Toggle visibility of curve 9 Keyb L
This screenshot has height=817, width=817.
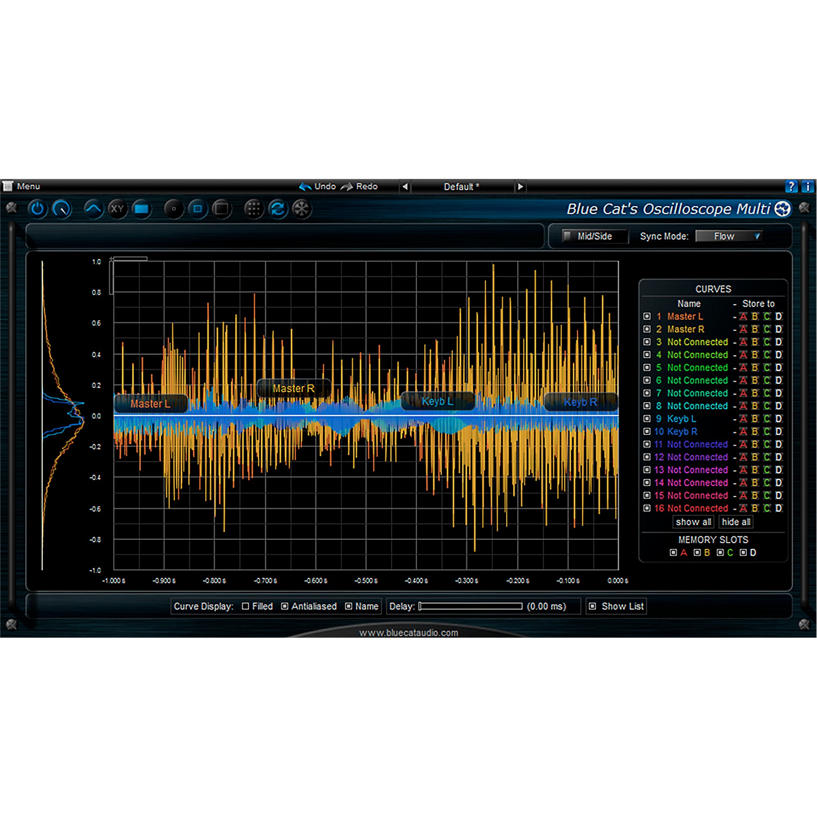click(647, 419)
